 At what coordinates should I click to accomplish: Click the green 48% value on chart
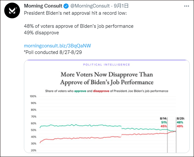[x=180, y=122]
